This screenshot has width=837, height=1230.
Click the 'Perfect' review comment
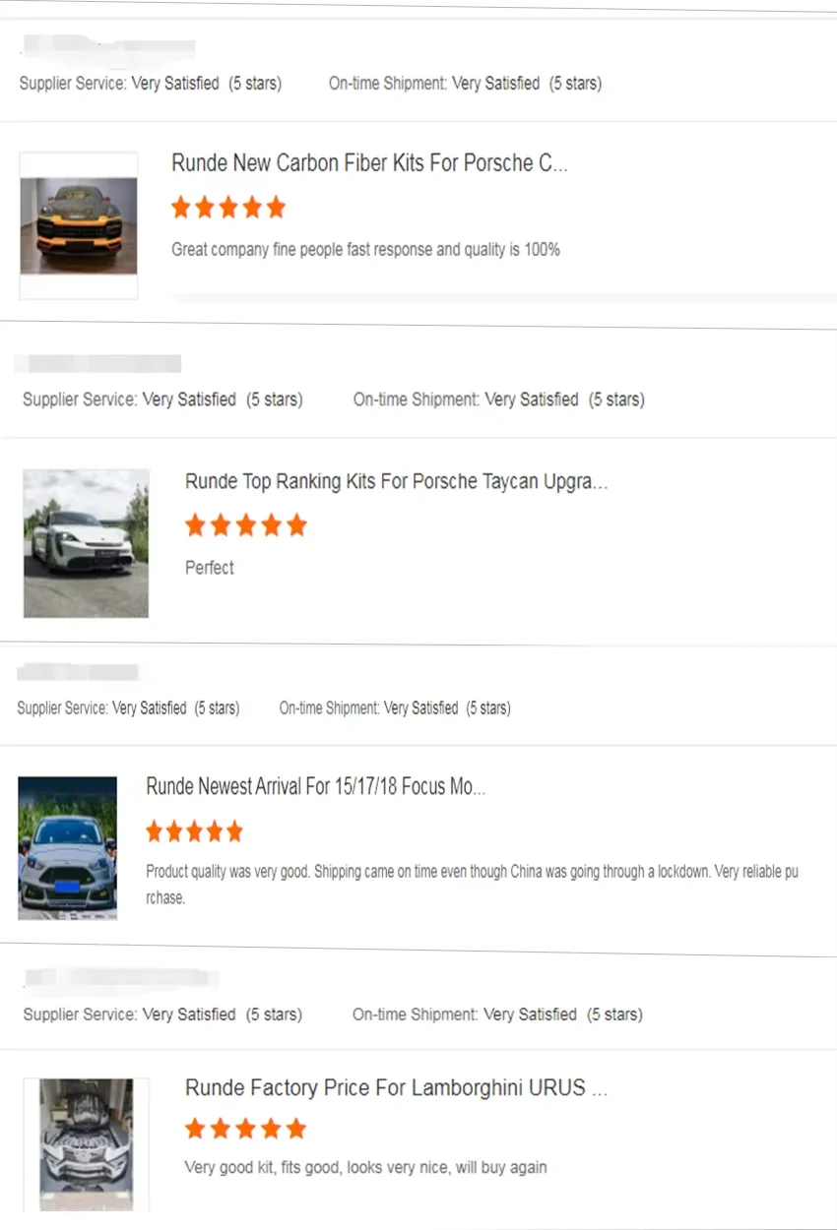tap(210, 568)
